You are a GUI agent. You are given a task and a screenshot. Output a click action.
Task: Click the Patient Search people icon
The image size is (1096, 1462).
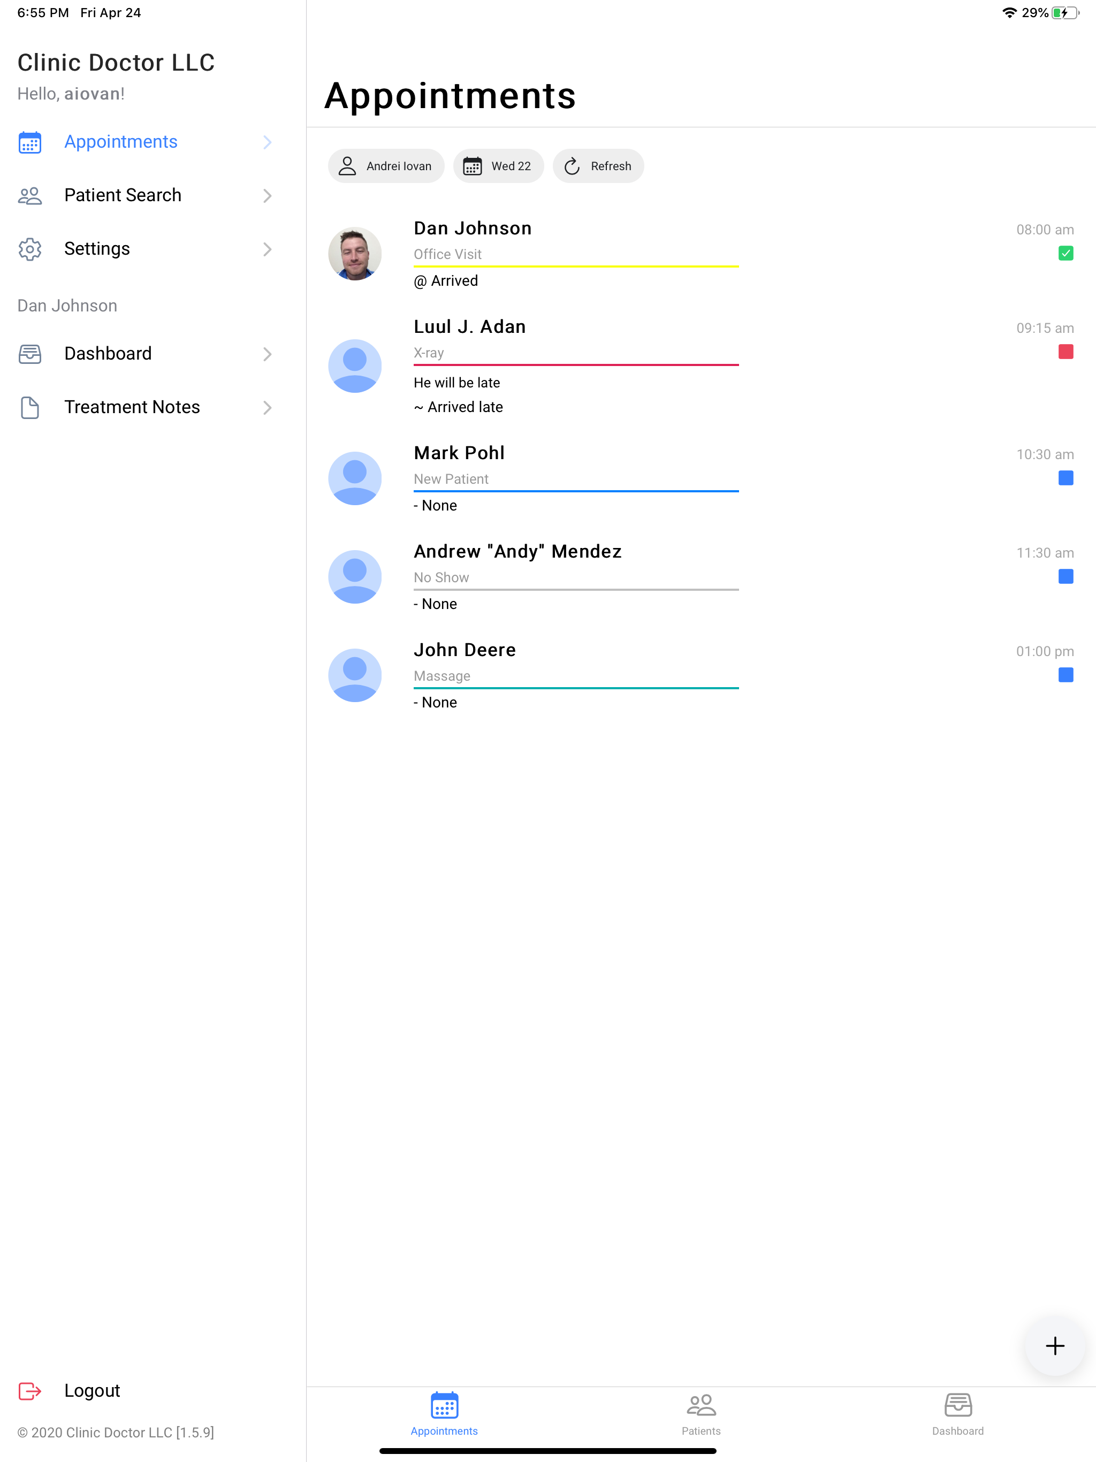coord(30,196)
